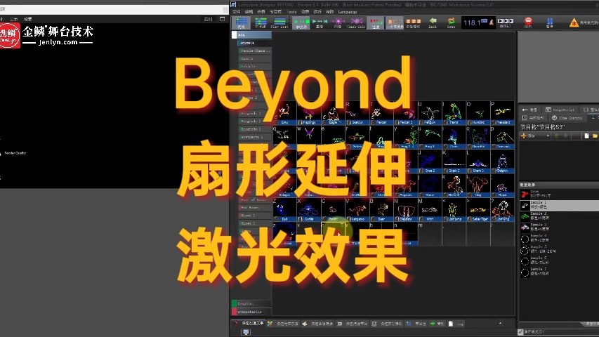Select the Orca 2 cue thumbnail
The height and width of the screenshot is (337, 599).
pos(430,161)
